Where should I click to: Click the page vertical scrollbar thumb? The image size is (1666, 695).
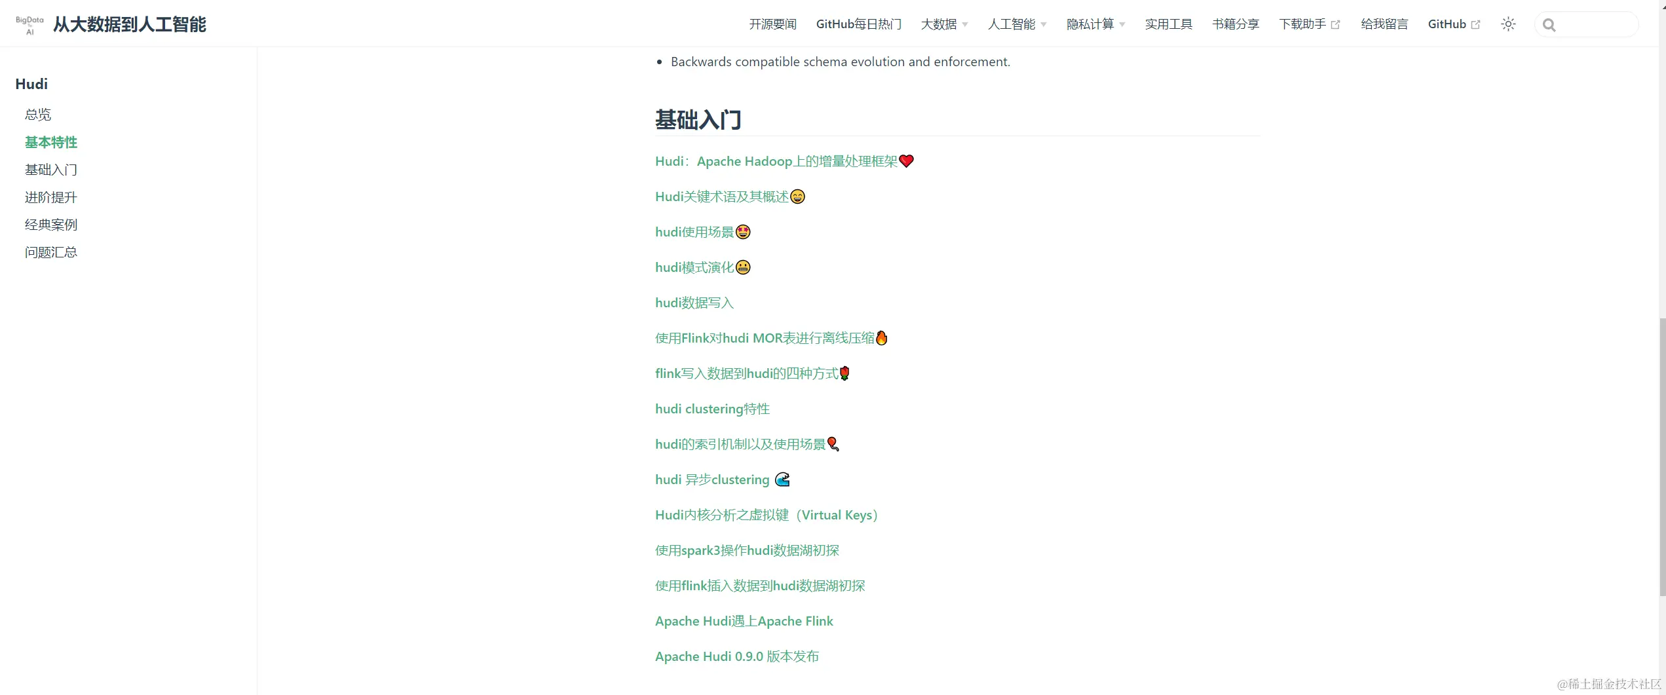click(1662, 457)
